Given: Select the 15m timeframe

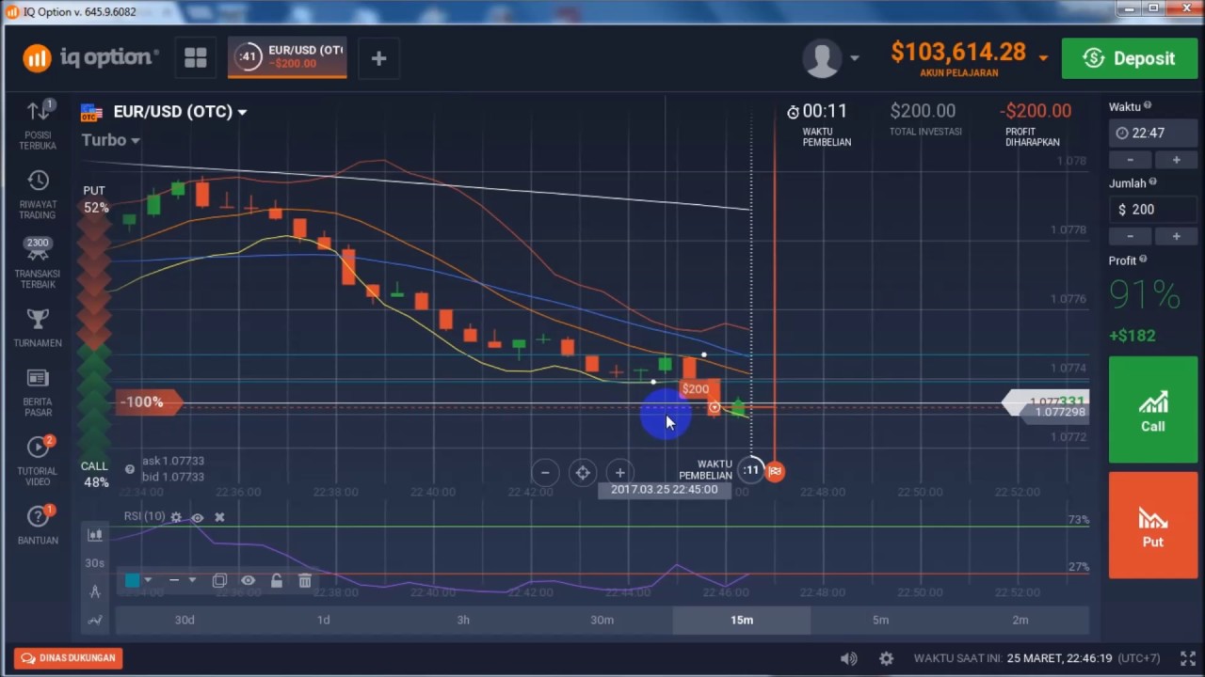Looking at the screenshot, I should tap(742, 620).
